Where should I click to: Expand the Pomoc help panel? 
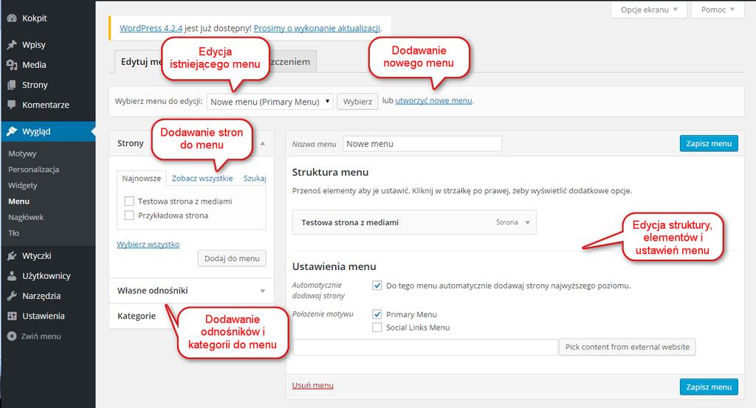tap(718, 10)
